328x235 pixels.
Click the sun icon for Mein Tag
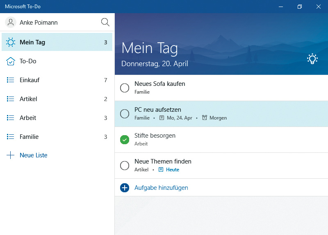11,42
